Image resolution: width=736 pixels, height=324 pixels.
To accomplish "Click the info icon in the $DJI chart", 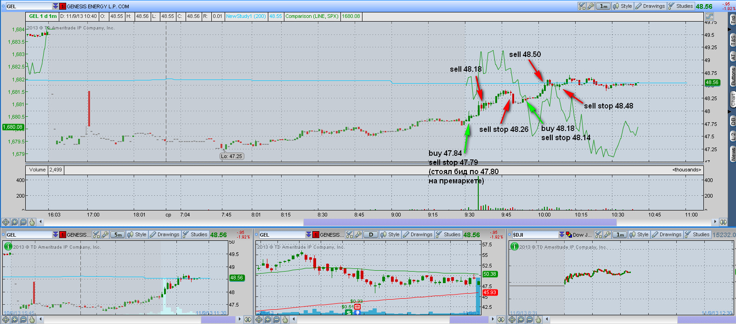I will (514, 246).
